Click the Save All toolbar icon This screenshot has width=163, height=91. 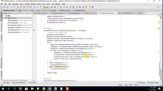coord(5,7)
